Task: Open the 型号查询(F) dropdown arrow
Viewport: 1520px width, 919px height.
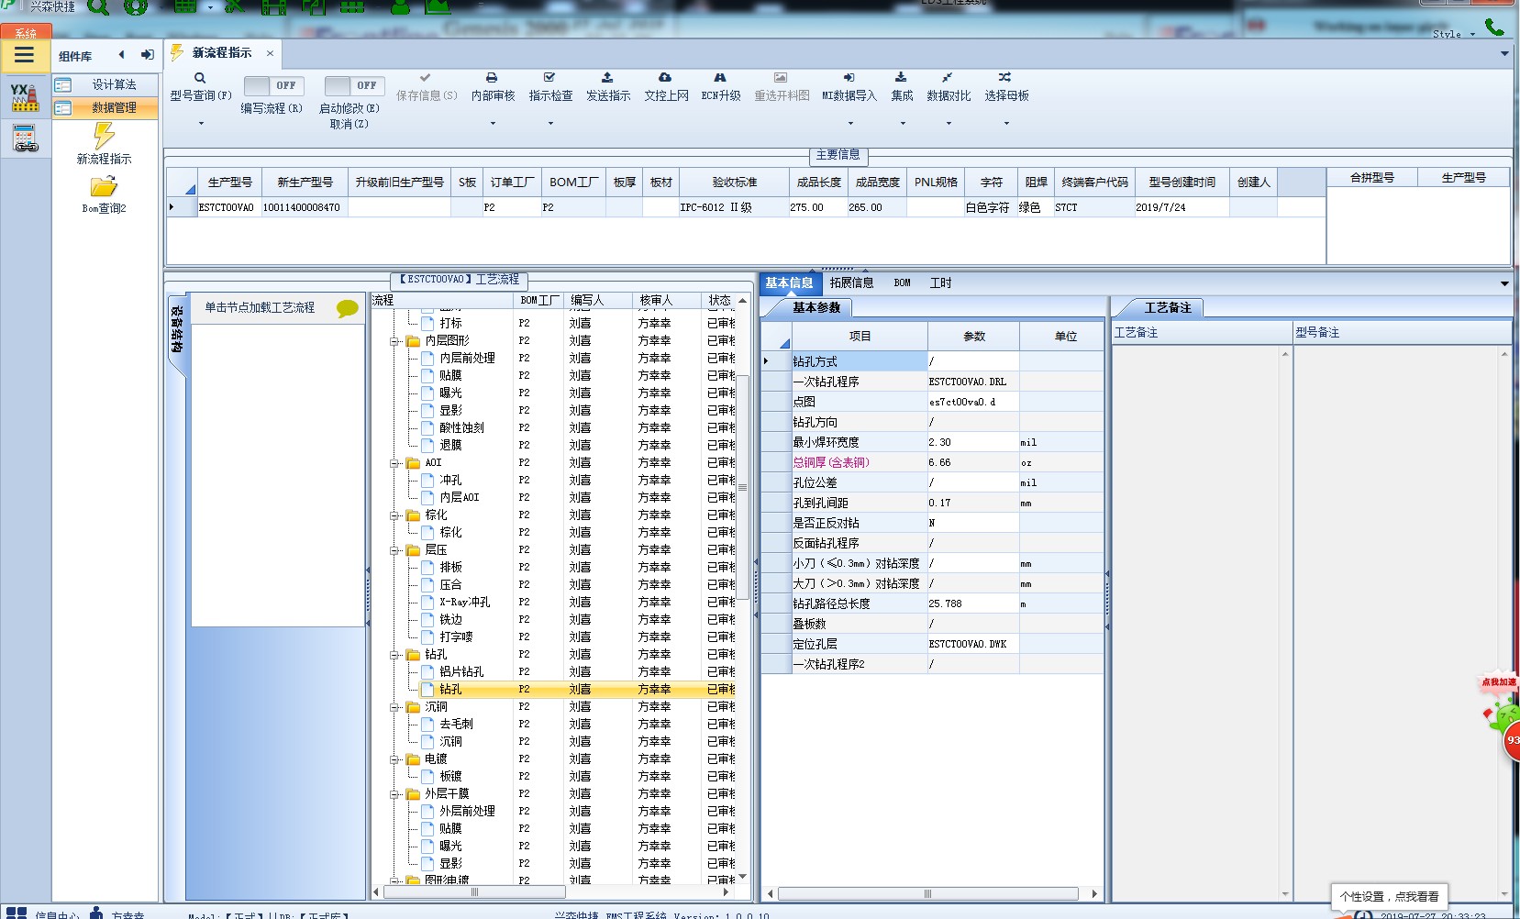Action: pyautogui.click(x=201, y=123)
